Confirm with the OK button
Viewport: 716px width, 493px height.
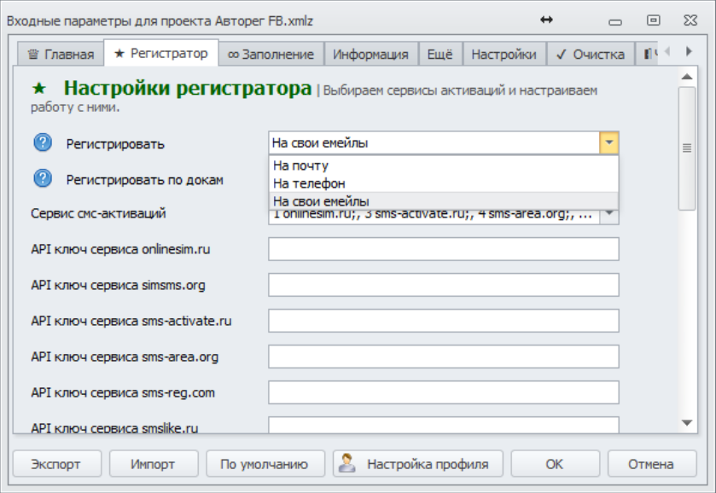tap(555, 464)
